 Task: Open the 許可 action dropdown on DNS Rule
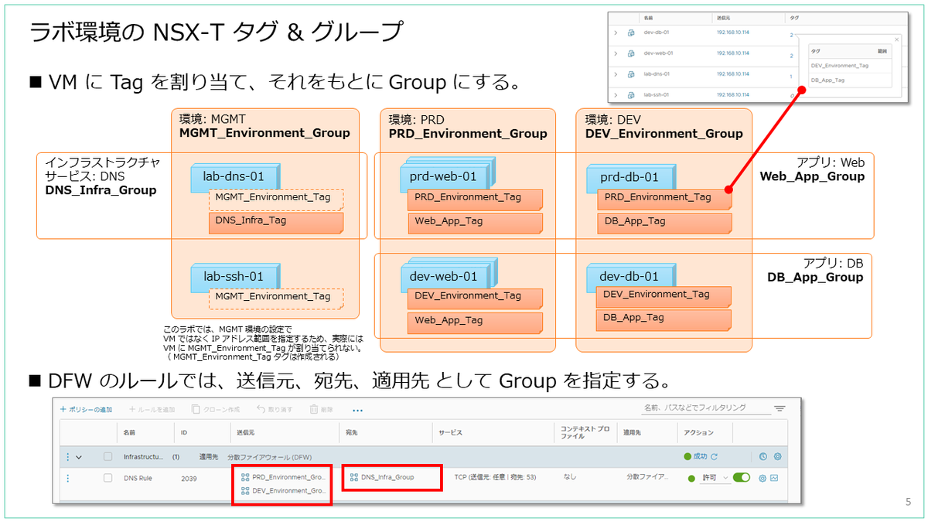[x=715, y=478]
